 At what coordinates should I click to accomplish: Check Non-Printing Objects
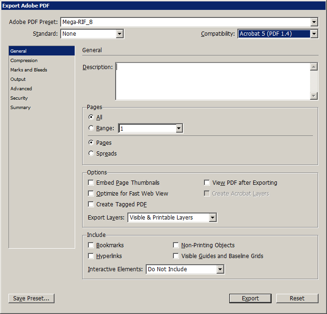176,245
